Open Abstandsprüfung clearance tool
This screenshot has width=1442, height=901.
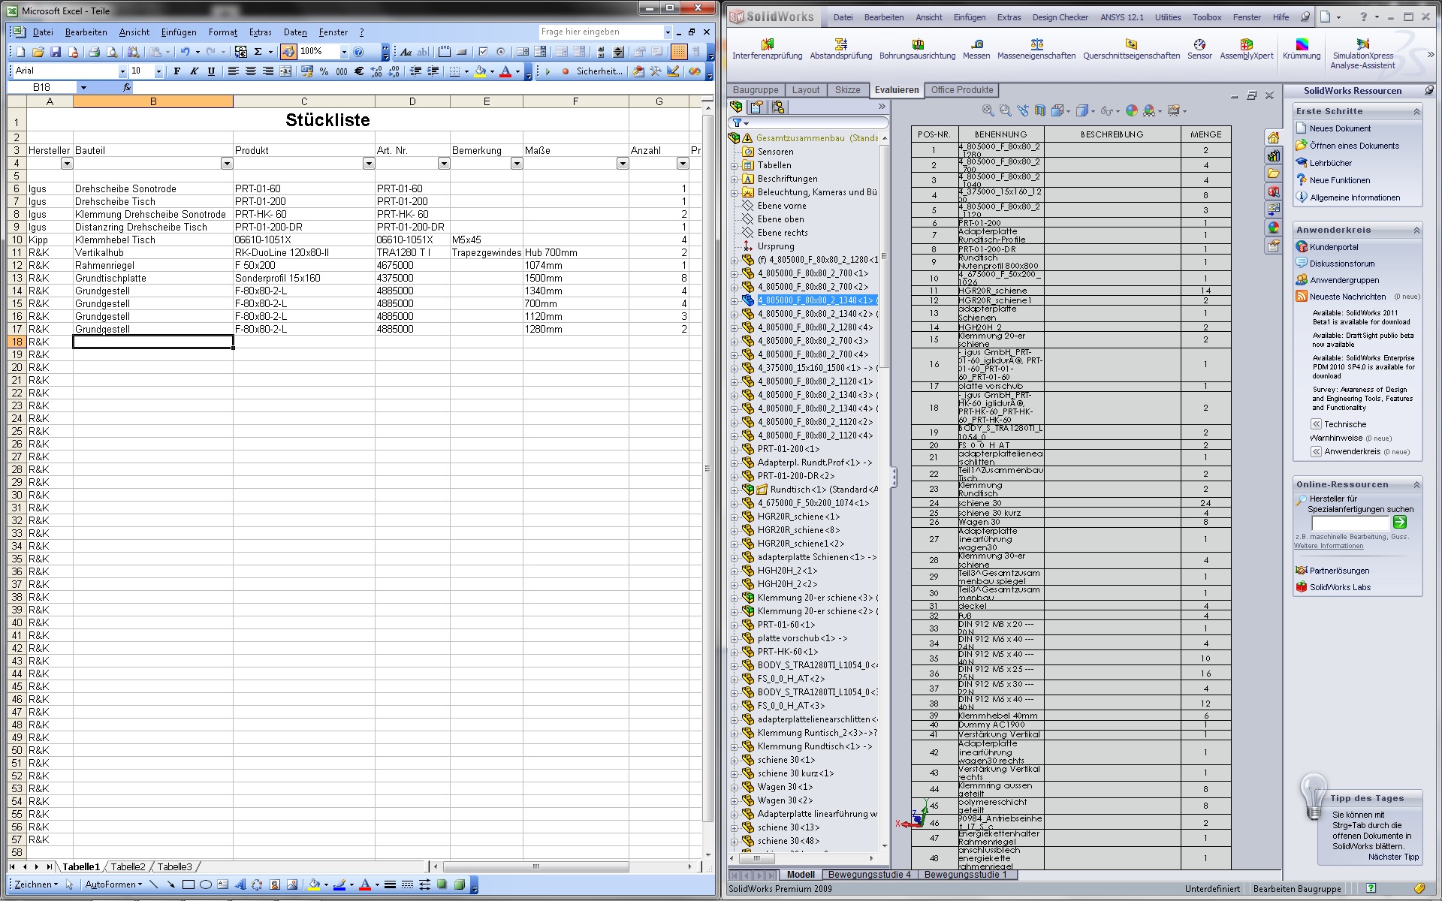[841, 50]
